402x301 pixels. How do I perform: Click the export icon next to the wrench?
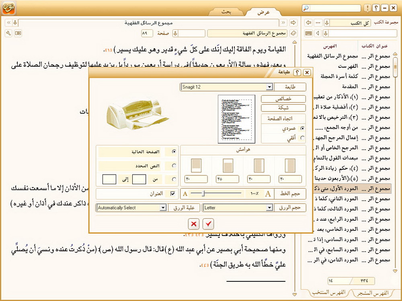[18, 33]
